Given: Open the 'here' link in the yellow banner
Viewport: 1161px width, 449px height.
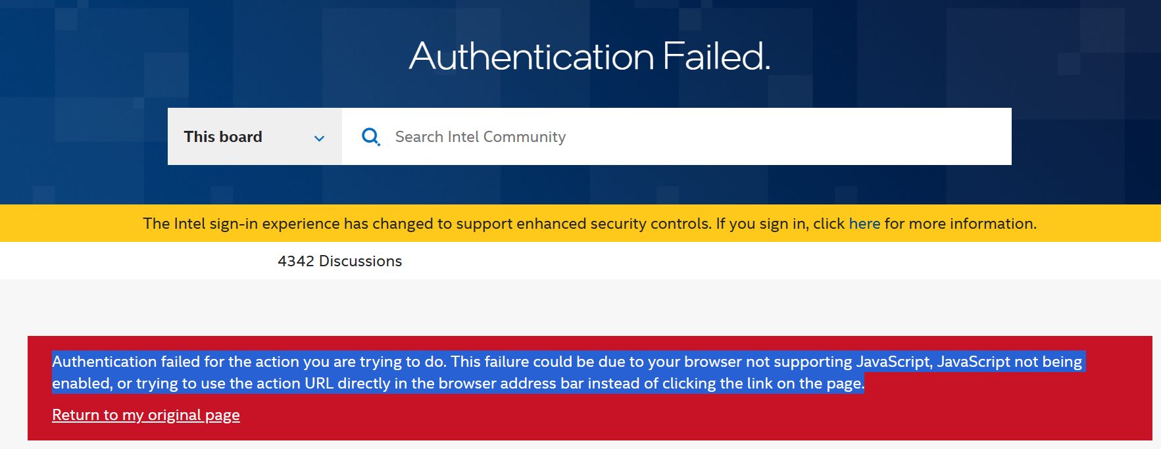Looking at the screenshot, I should [x=864, y=224].
